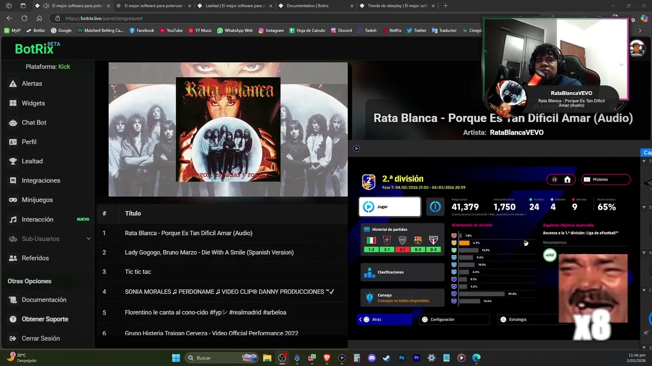Open Documentación from Otras Opciones
652x366 pixels.
(44, 300)
